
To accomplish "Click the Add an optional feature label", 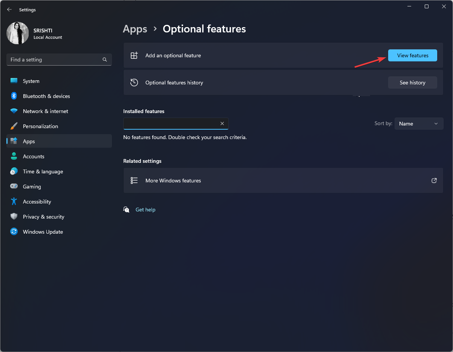I will (x=173, y=55).
